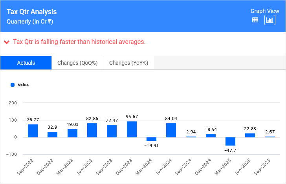Screen dimensions: 286x184
Task: Switch to Changes (YoY%) tab
Action: 128,63
